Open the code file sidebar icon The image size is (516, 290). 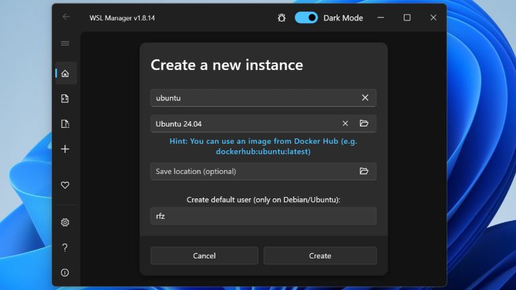pyautogui.click(x=65, y=98)
